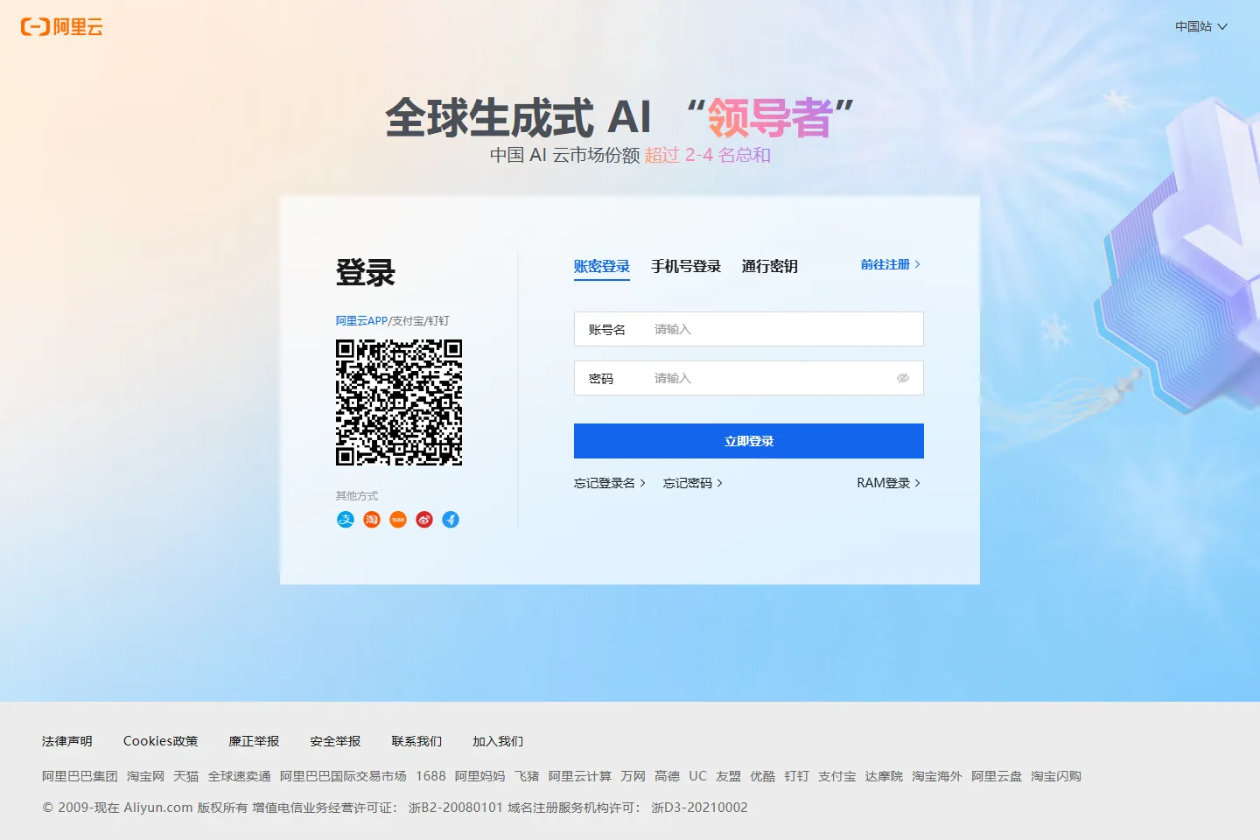Screen dimensions: 1260x840
Task: Open the 忘记密码 link
Action: pyautogui.click(x=693, y=483)
